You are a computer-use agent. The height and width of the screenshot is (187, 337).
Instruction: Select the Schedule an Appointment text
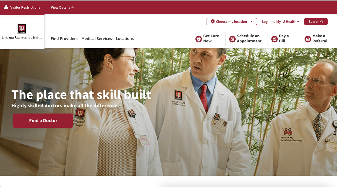(249, 38)
